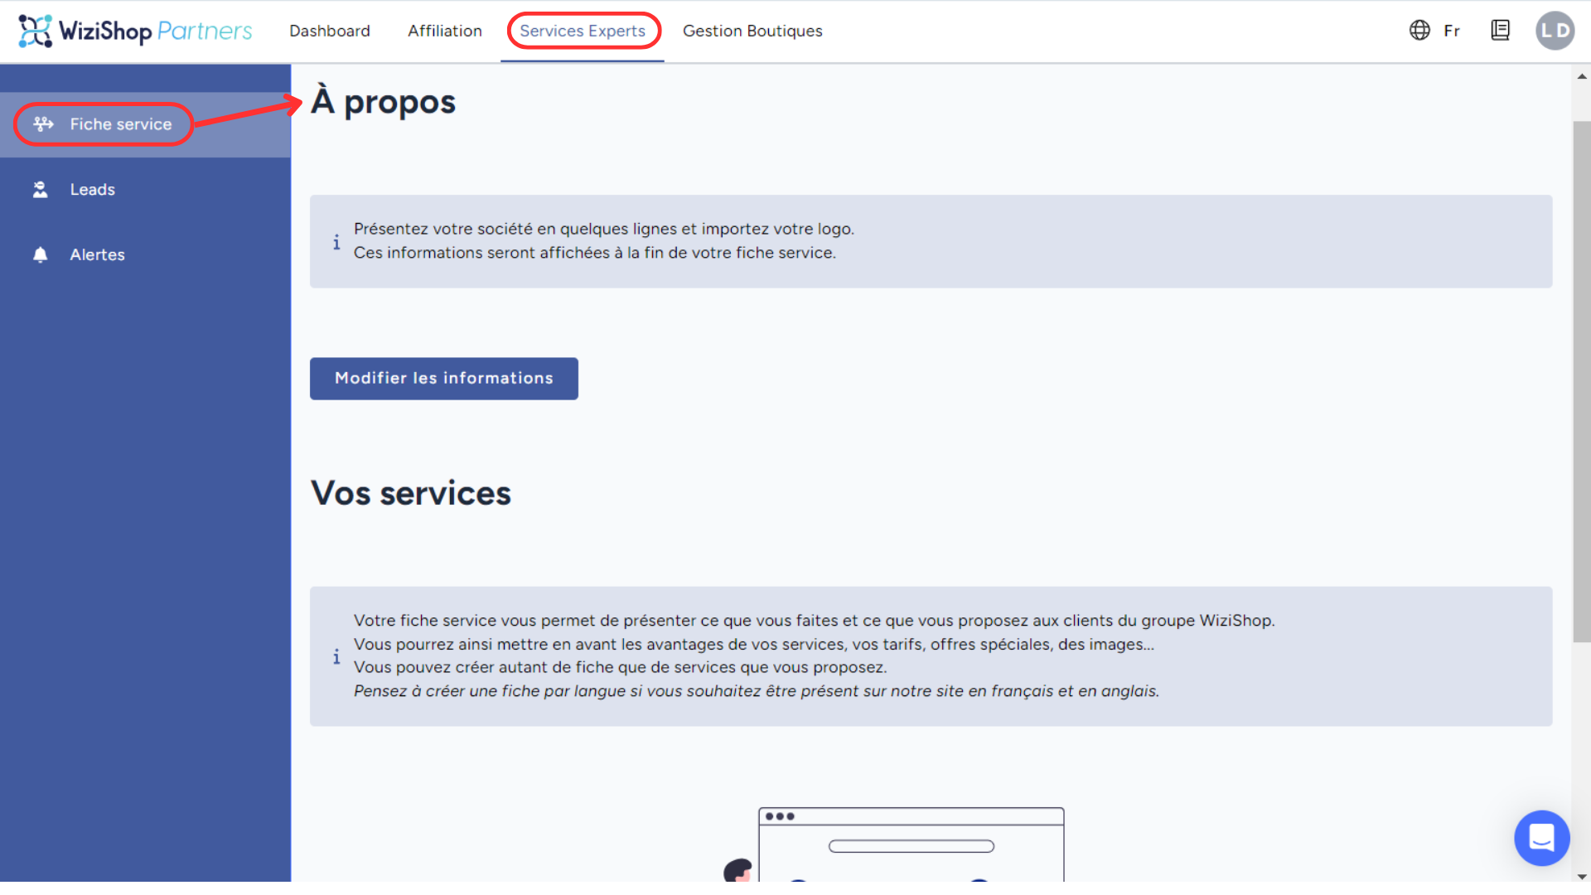Screen dimensions: 1591x895
Task: Click the scrollbar up arrow
Action: [x=1582, y=76]
